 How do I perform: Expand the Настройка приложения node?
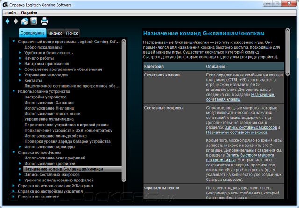tap(20, 63)
